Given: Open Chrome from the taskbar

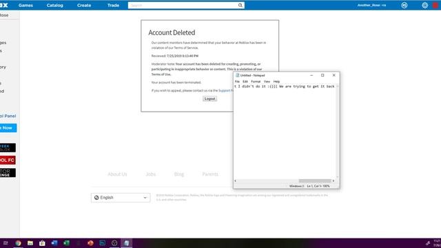Looking at the screenshot, I should point(18,243).
